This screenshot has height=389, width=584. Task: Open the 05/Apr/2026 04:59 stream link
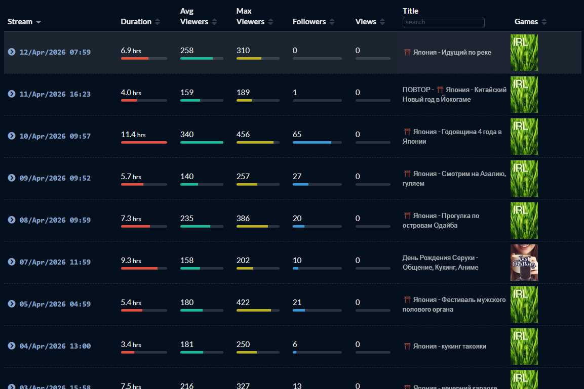click(55, 304)
